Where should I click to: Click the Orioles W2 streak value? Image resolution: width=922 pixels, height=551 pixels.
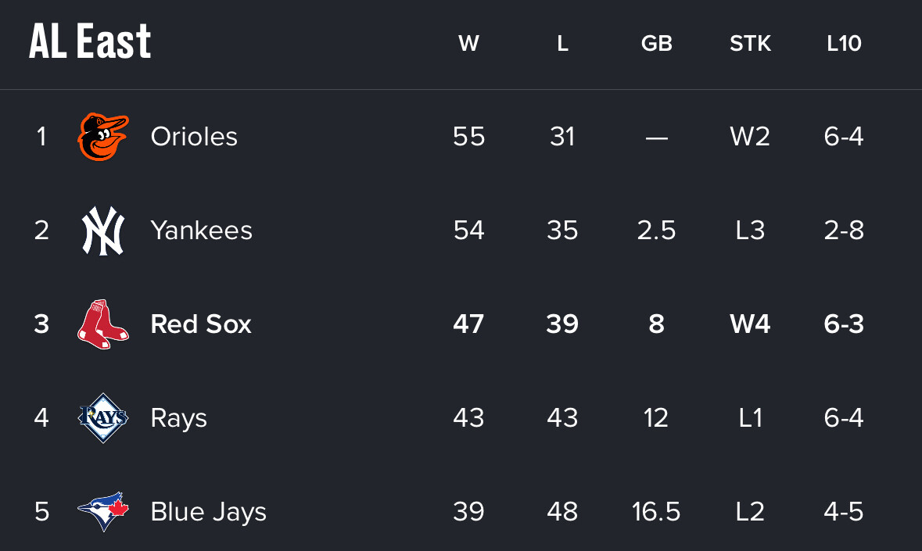750,137
